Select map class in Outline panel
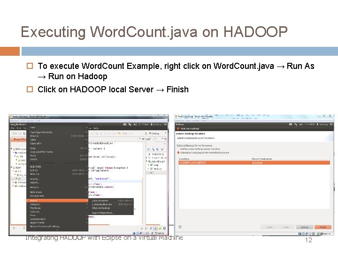This screenshot has width=338, height=253. pyautogui.click(x=154, y=165)
